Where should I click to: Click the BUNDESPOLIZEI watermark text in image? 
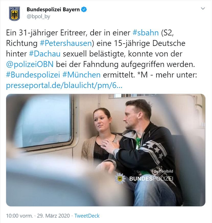coord(151,179)
